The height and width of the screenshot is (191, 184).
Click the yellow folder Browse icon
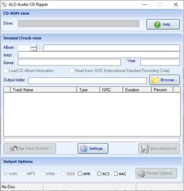(155, 80)
